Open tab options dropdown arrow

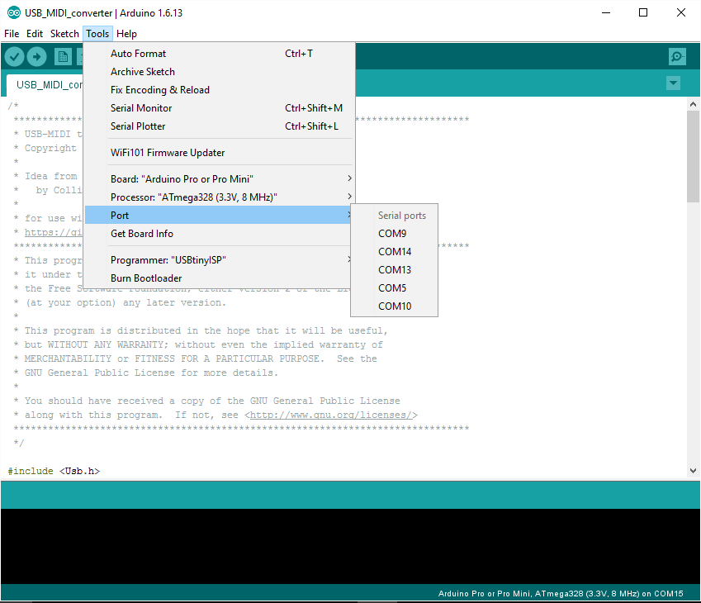[673, 83]
